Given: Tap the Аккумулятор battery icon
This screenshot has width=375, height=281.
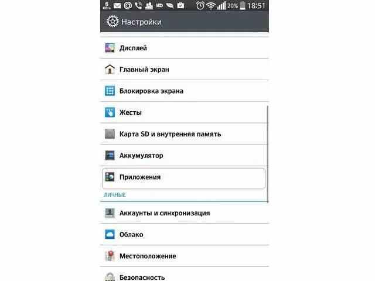Looking at the screenshot, I should [110, 155].
